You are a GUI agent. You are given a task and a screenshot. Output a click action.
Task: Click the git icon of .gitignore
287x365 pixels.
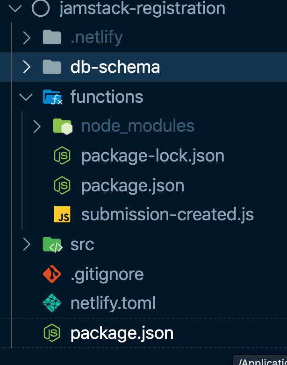point(52,274)
